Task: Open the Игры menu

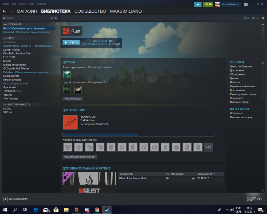Action: (32, 4)
